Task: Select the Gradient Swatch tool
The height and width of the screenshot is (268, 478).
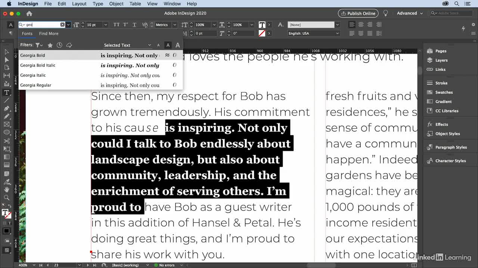Action: [x=6, y=157]
